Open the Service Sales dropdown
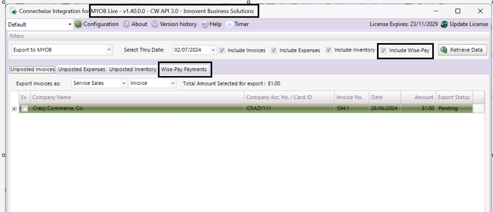 coord(123,83)
